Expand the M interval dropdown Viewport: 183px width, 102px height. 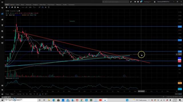tap(46, 94)
